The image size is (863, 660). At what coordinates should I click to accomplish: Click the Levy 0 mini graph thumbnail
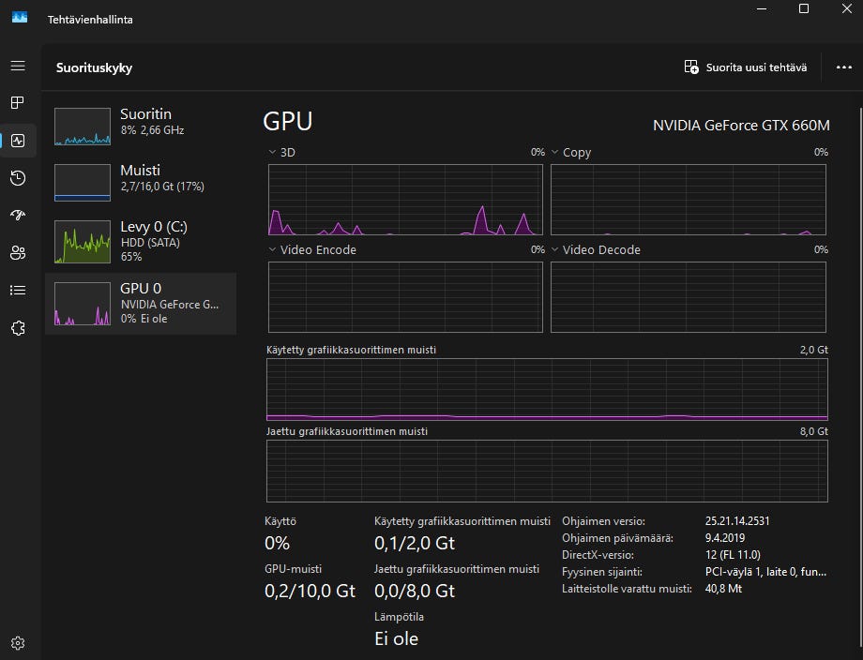point(83,242)
